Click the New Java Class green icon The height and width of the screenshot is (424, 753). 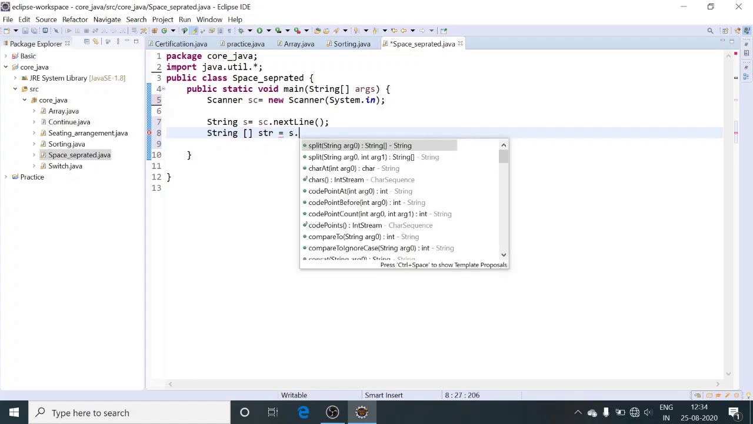[164, 31]
